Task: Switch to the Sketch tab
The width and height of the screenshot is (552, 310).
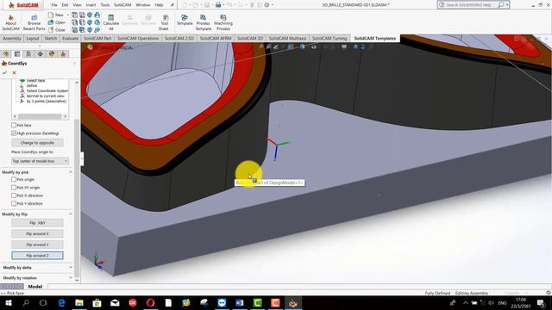Action: coord(51,38)
